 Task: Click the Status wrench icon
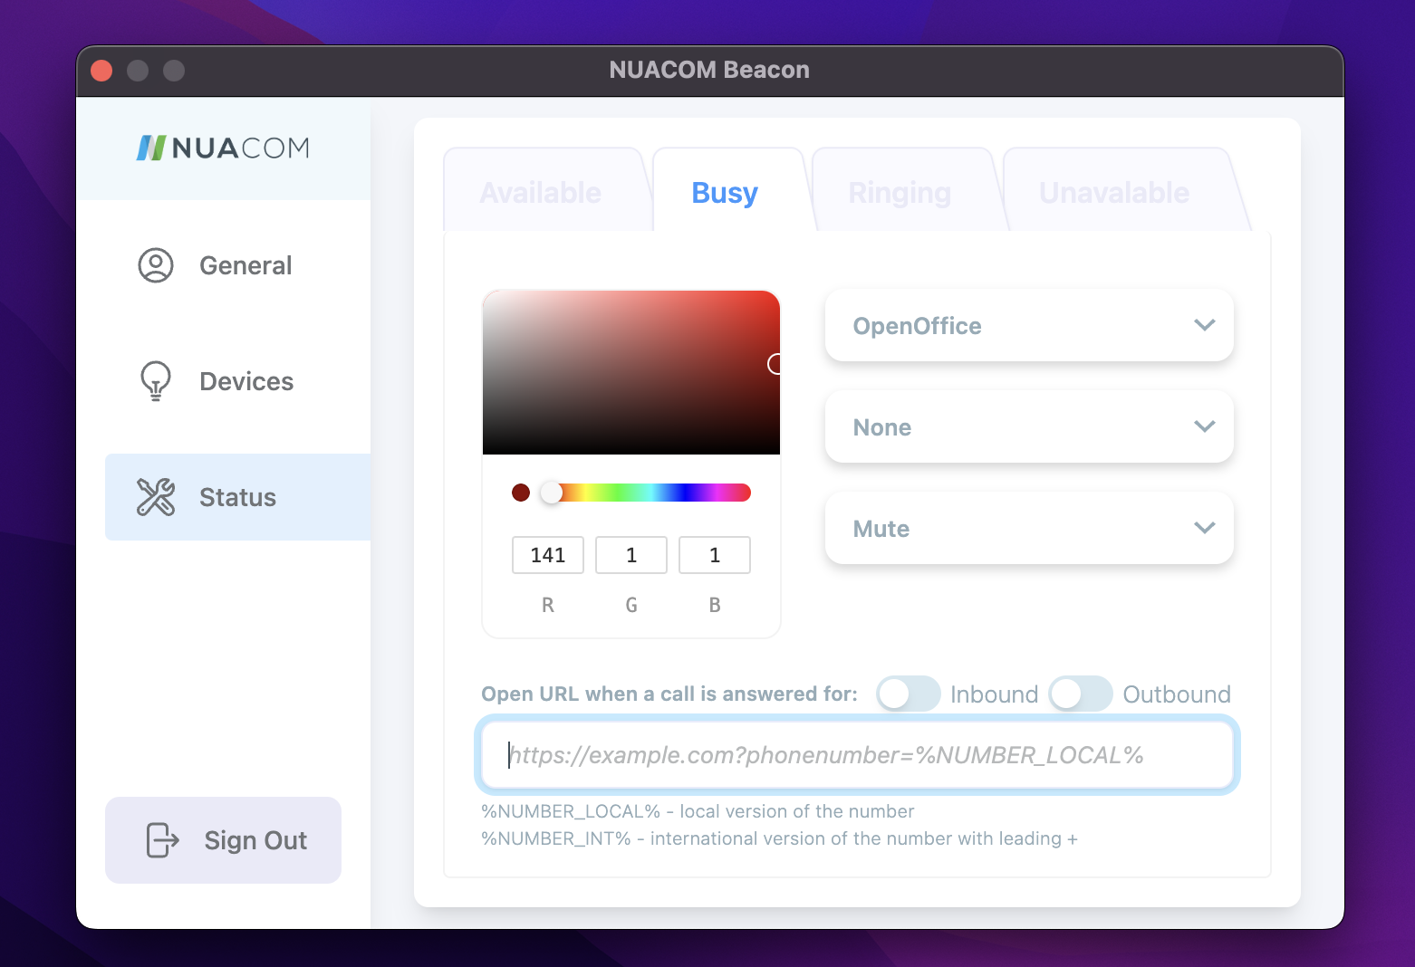[x=156, y=497]
